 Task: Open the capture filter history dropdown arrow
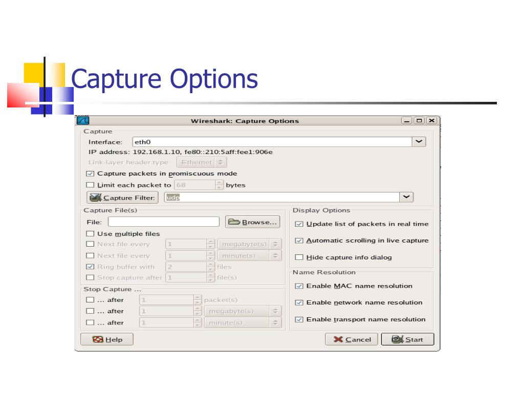tap(406, 197)
